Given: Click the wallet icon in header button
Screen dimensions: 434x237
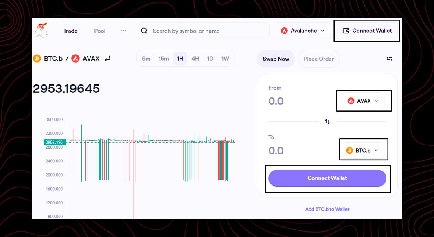Looking at the screenshot, I should 346,31.
